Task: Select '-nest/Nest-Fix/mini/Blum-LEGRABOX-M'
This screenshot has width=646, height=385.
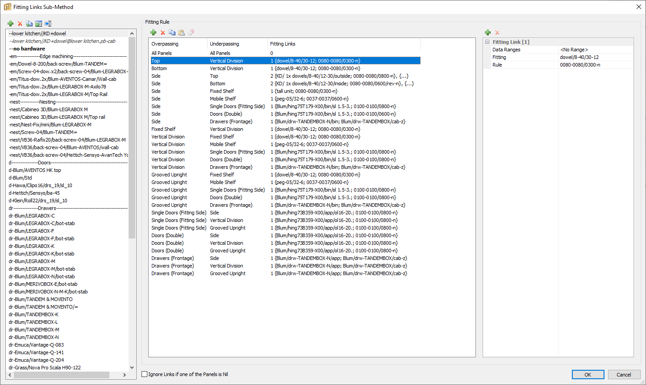Action: click(x=68, y=125)
